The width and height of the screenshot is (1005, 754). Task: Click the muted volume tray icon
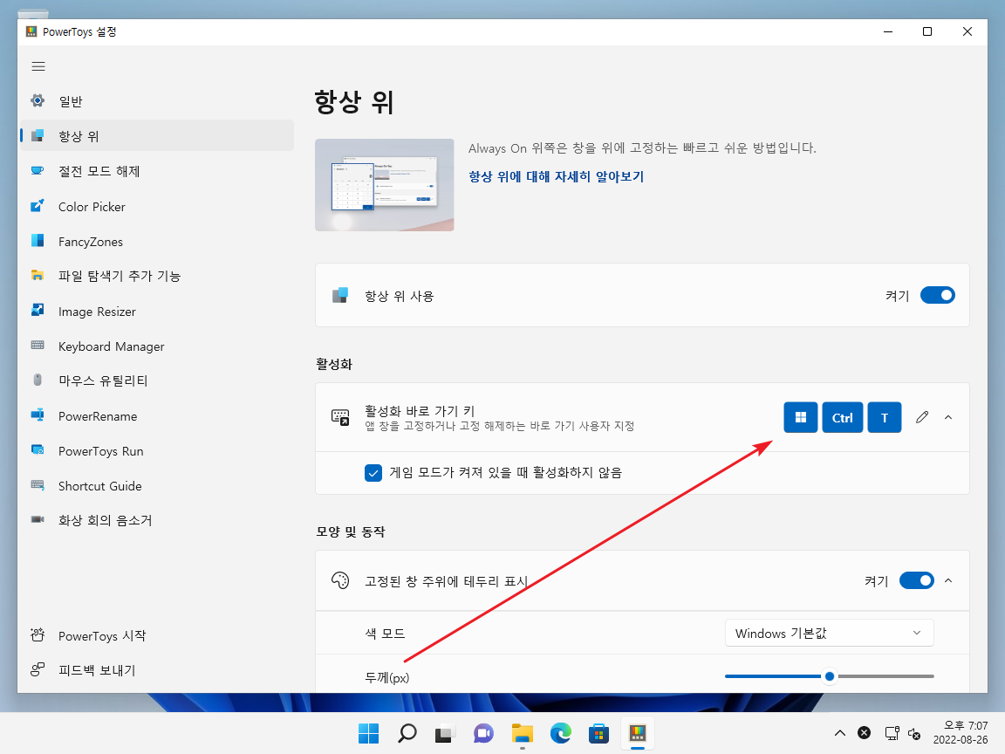point(914,733)
